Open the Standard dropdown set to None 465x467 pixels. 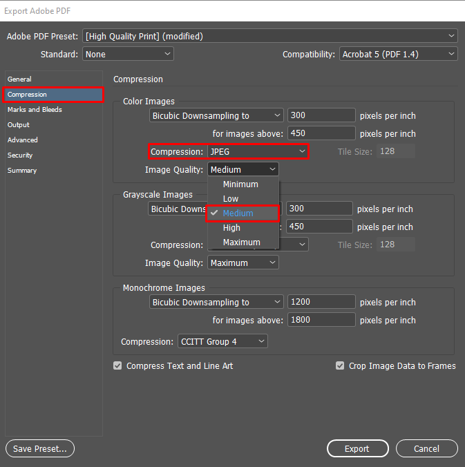point(128,54)
